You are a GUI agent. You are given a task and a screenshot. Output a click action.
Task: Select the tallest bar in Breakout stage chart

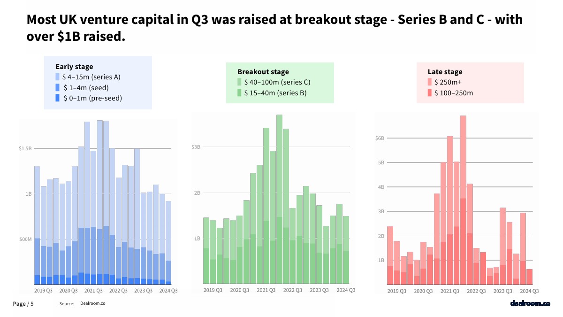point(279,197)
